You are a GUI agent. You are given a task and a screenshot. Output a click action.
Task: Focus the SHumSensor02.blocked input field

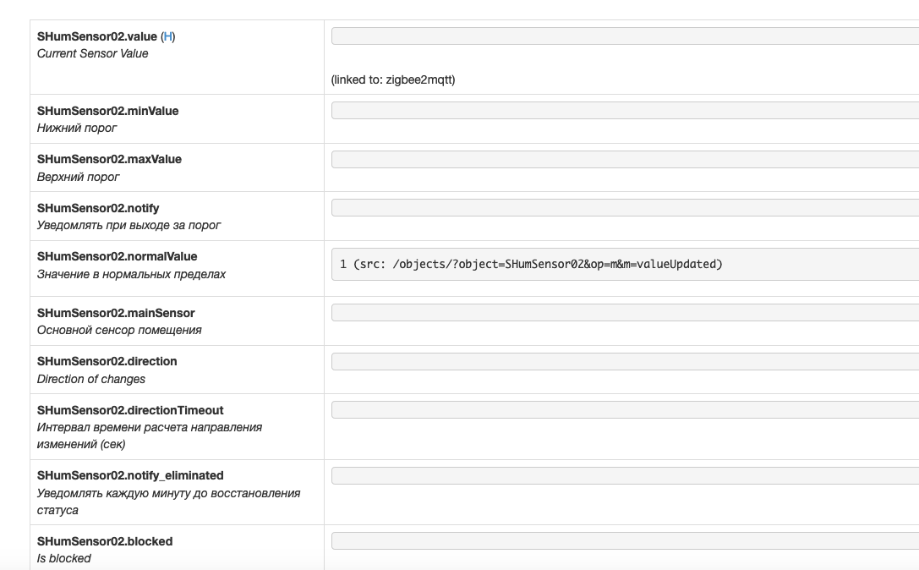[x=625, y=541]
